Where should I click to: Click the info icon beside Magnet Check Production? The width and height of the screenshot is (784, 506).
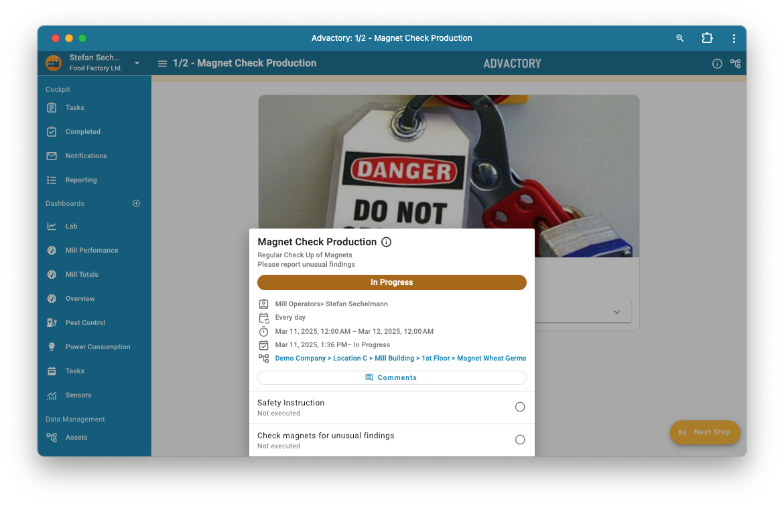tap(386, 242)
